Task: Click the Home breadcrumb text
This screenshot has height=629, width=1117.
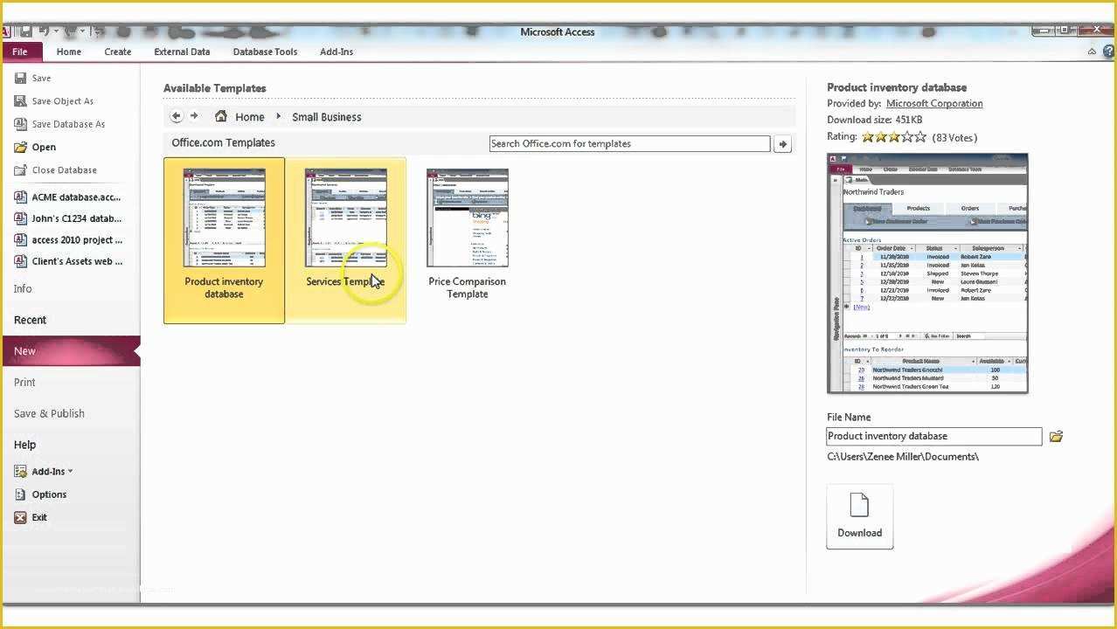Action: (x=249, y=117)
